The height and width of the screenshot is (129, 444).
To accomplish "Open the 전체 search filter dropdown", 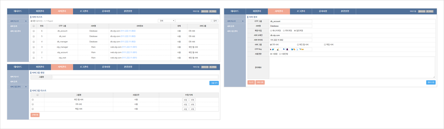I will click(166, 21).
